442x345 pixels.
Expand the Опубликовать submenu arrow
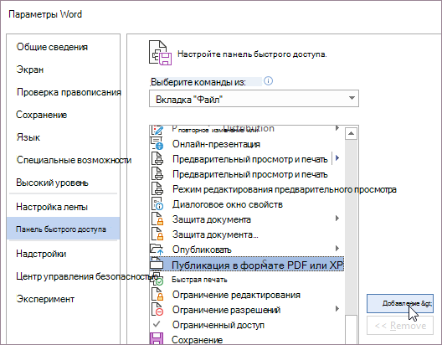point(337,249)
